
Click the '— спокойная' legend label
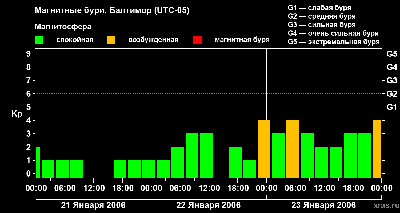click(x=70, y=40)
